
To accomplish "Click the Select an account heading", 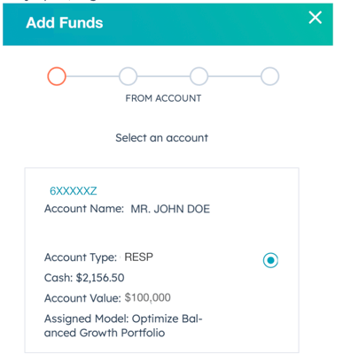I will coord(161,138).
